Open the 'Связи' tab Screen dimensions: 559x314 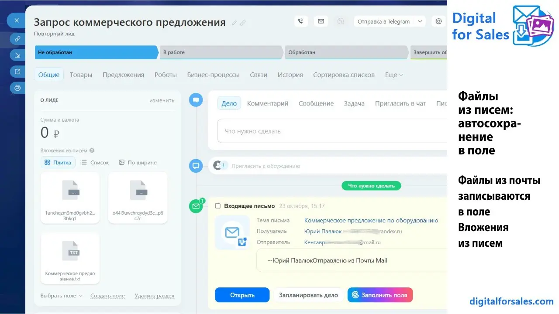pos(259,75)
